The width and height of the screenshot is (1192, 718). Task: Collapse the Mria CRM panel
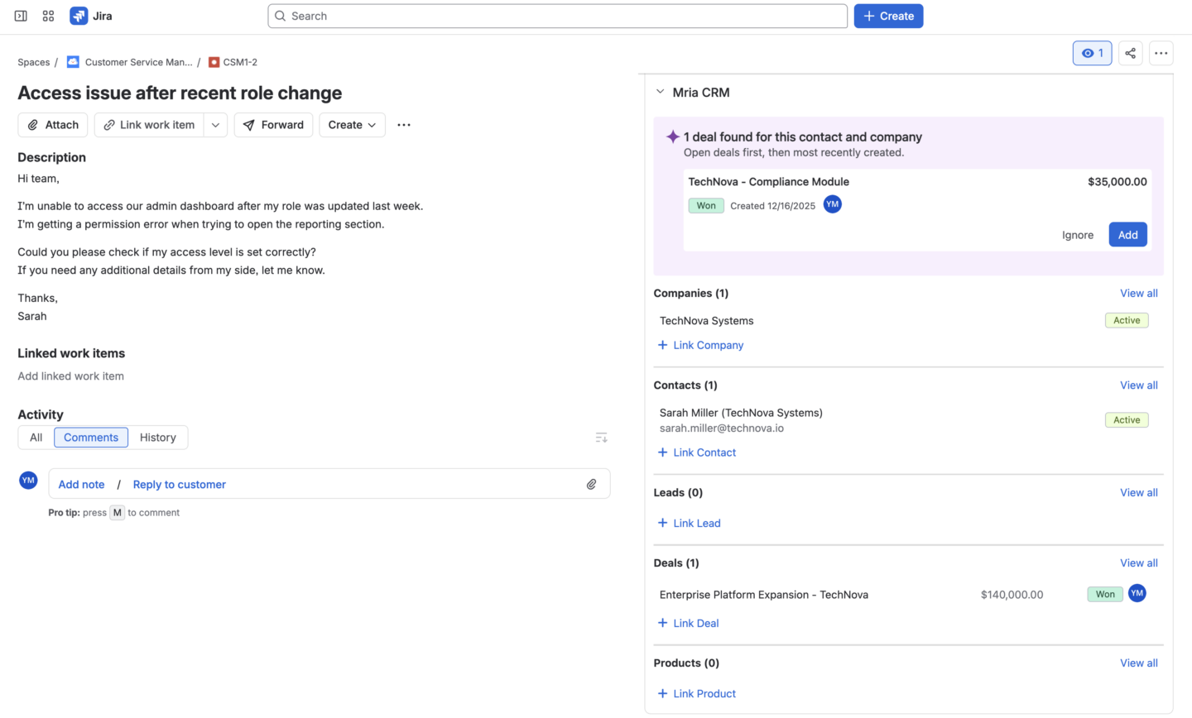click(x=660, y=92)
